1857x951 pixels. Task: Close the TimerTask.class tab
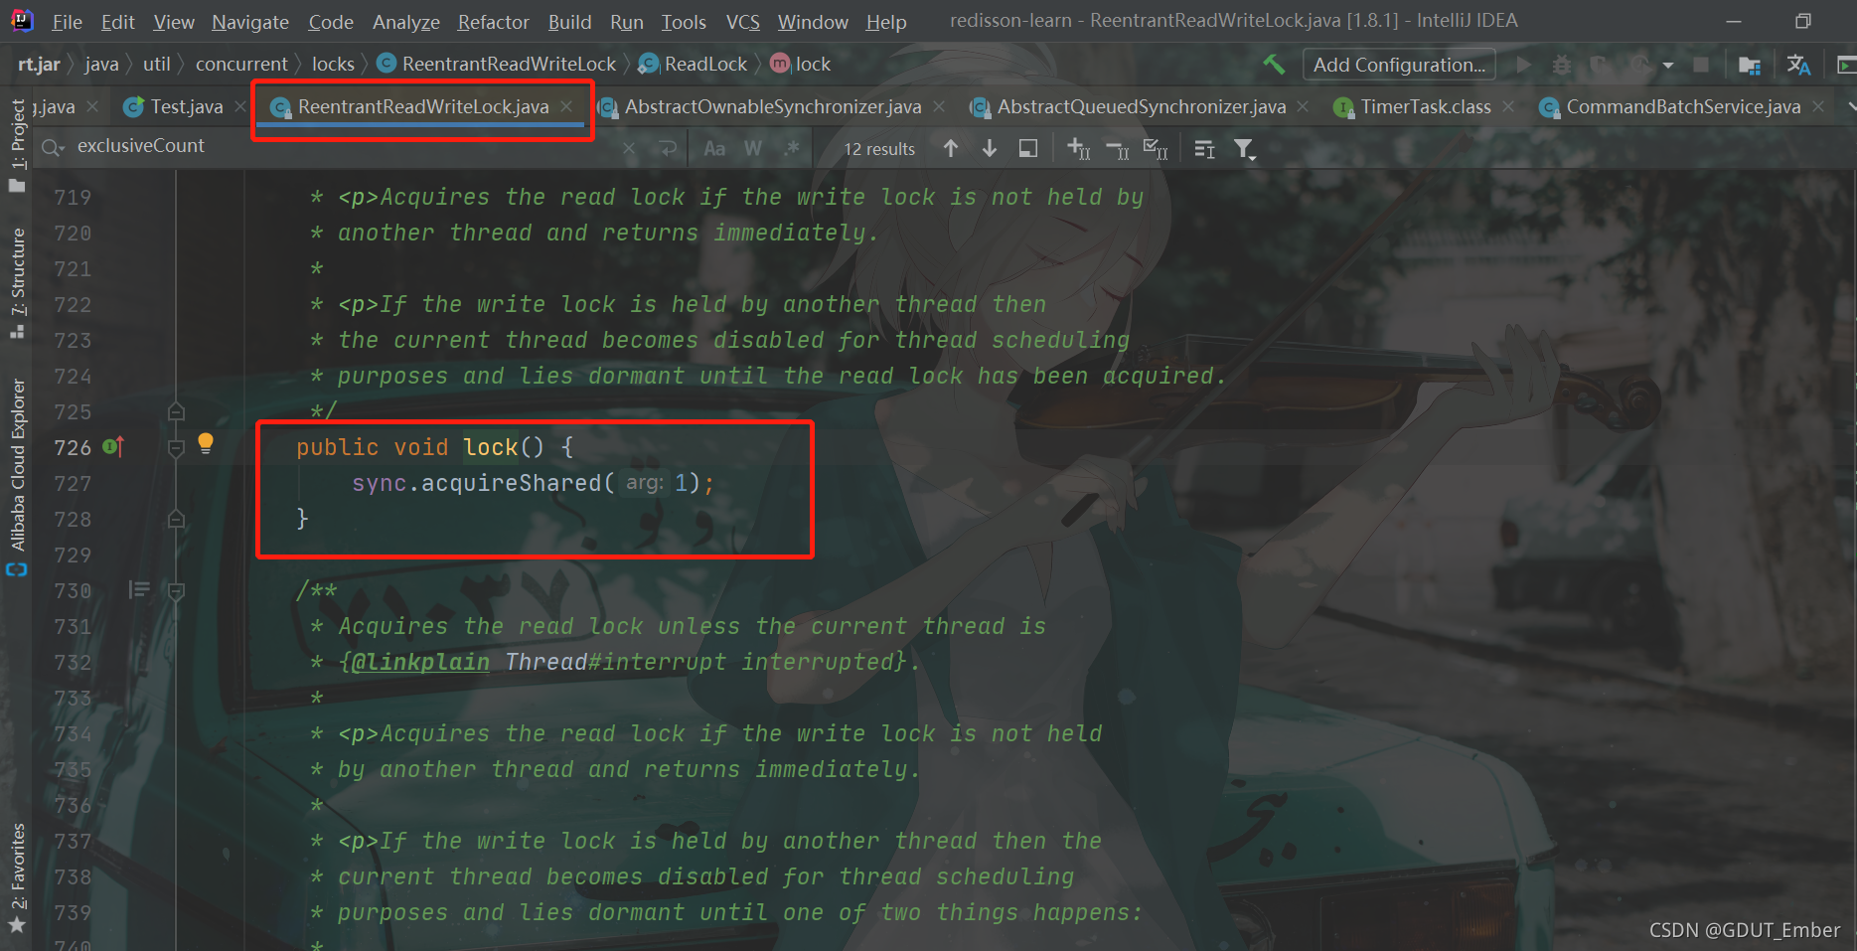tap(1508, 106)
